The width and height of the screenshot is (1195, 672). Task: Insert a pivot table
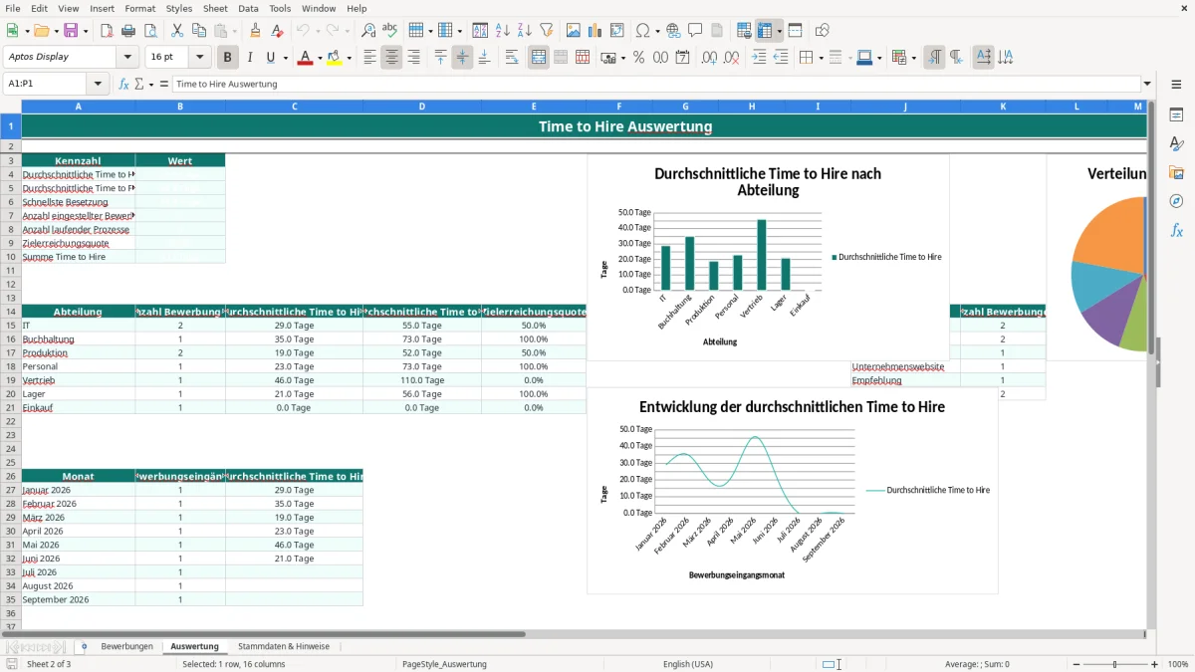click(617, 31)
